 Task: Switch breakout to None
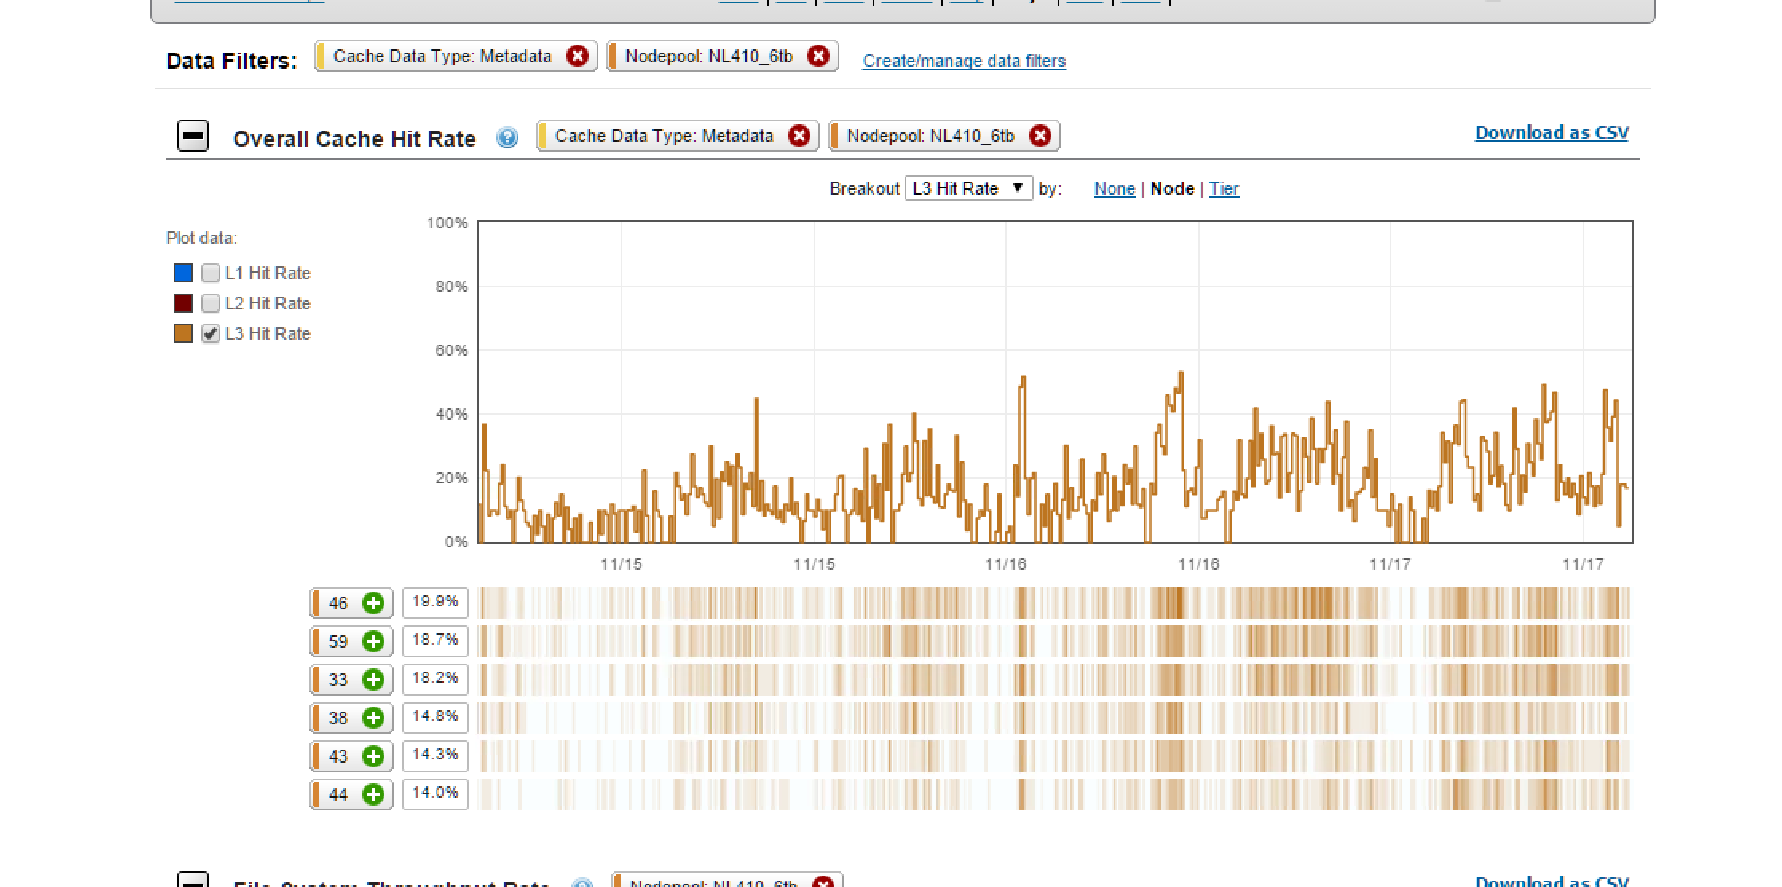[1114, 188]
